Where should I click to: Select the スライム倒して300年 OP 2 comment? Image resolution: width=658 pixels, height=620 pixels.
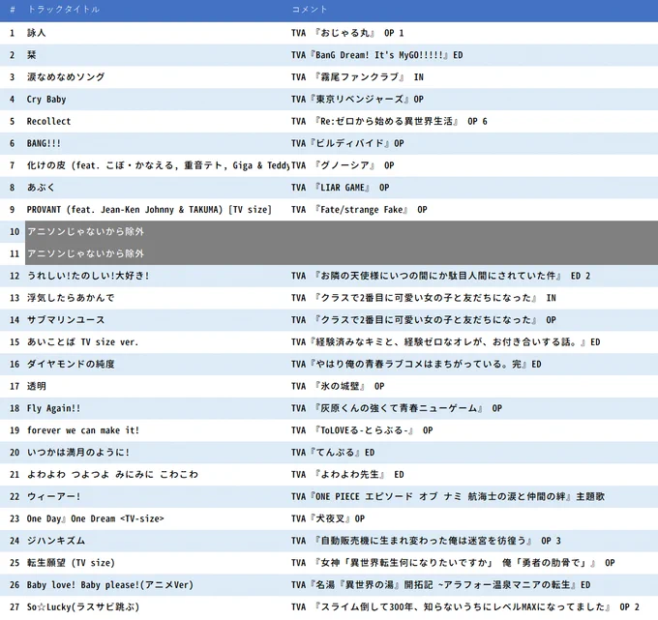coord(465,607)
